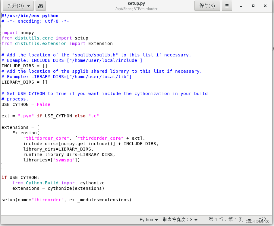This screenshot has width=274, height=226.
Task: Expand the arrow beside 打开(O)
Action: coord(29,6)
